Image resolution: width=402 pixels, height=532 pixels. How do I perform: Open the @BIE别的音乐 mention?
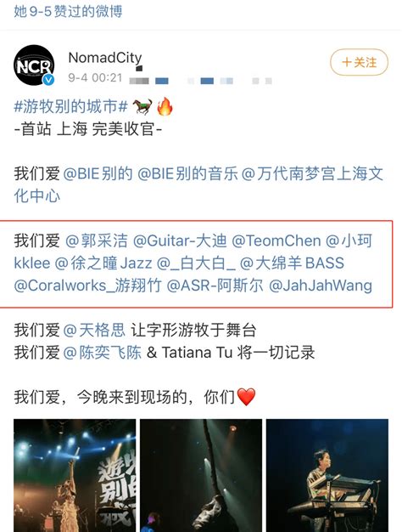tap(188, 173)
